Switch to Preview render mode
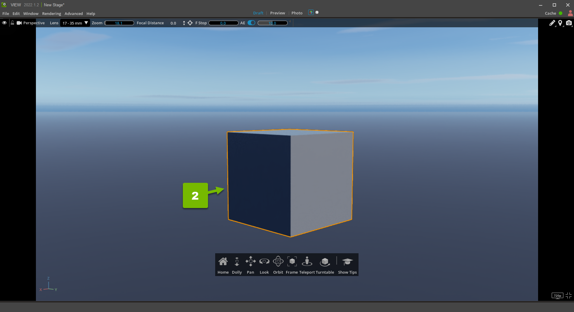The width and height of the screenshot is (574, 312). (x=278, y=13)
